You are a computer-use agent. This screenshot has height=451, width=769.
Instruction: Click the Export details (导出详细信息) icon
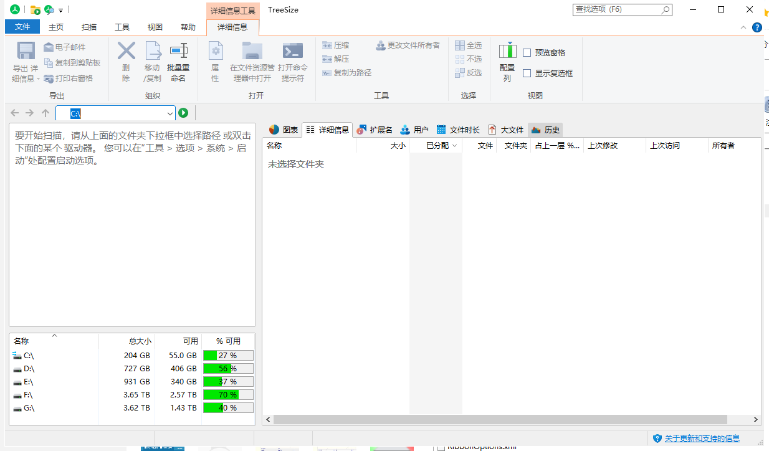pos(26,51)
